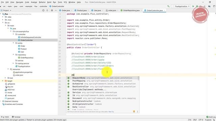Screen dimensions: 216x121
Task: Select order.json in resources
Action: point(19,75)
